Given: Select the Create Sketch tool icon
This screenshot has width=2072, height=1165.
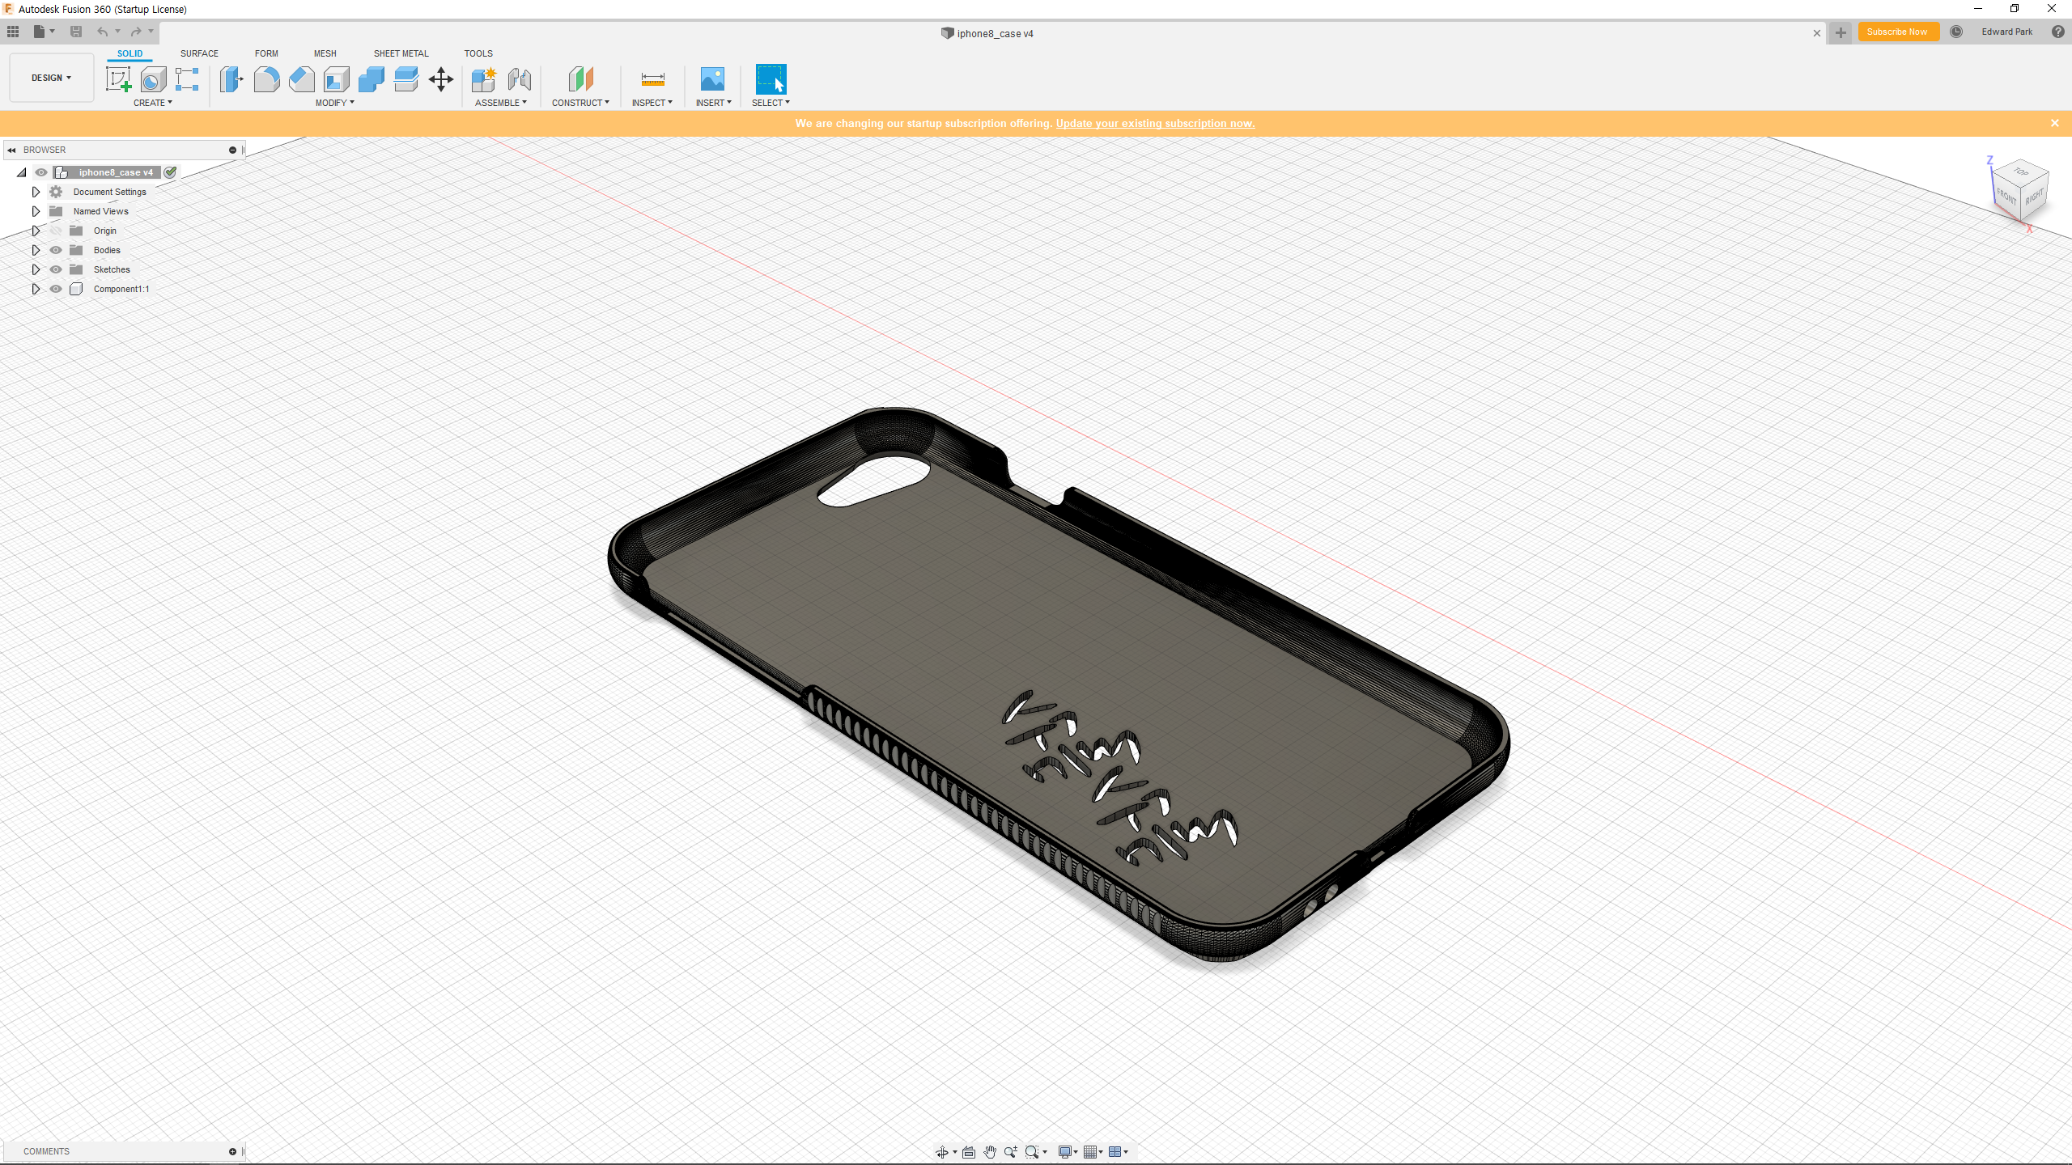Looking at the screenshot, I should point(118,78).
